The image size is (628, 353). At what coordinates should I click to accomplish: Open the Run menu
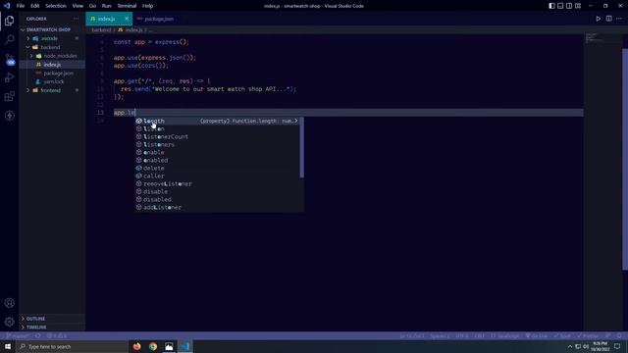[x=106, y=6]
